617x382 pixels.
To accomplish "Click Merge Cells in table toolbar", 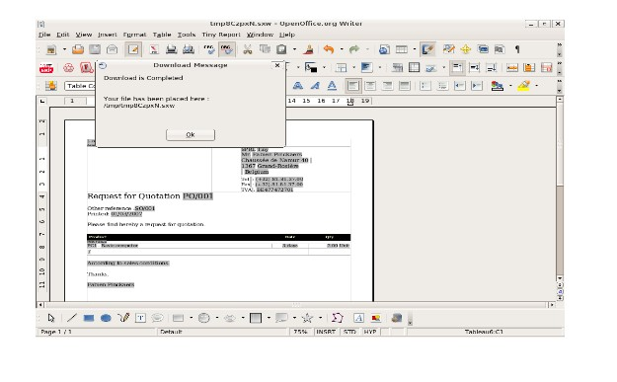I will 397,68.
